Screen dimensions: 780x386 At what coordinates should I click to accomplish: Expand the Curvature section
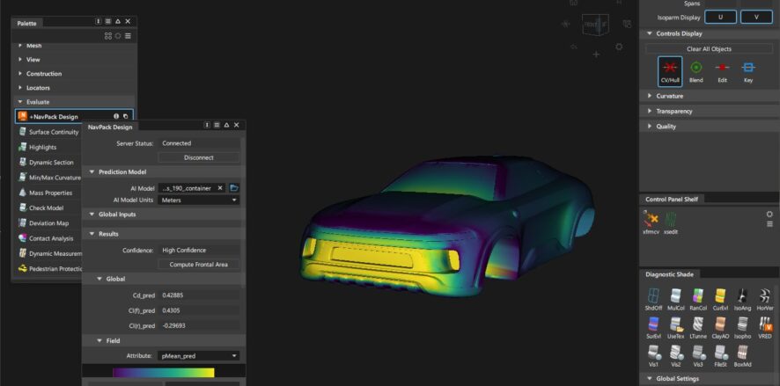[x=669, y=96]
